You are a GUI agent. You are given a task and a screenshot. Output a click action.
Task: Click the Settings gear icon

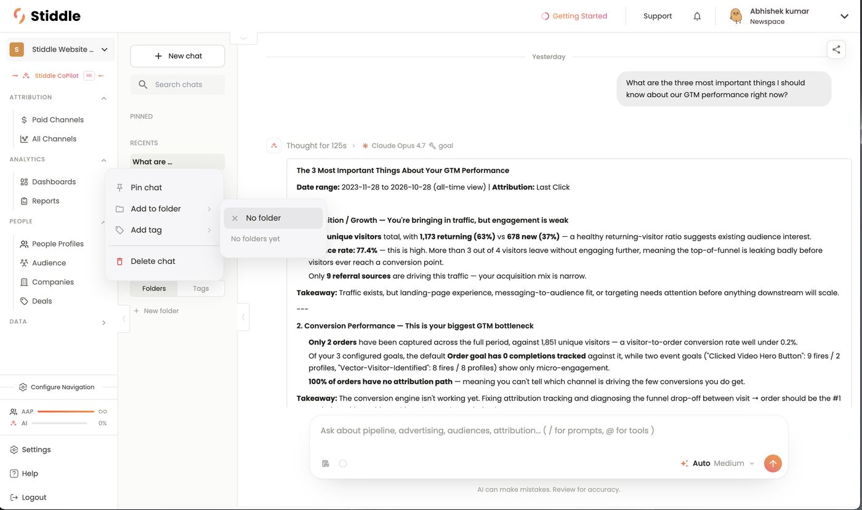point(14,450)
